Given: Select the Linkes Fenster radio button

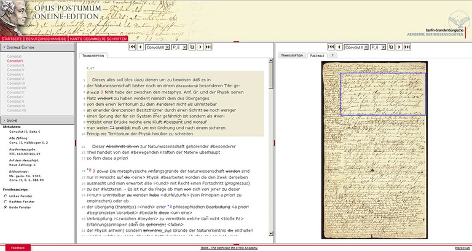Looking at the screenshot, I should click(5, 196).
